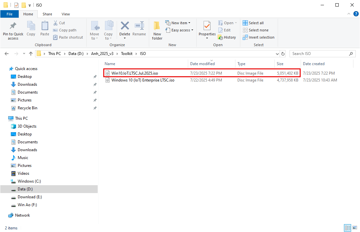Open the address bar history dropdown
Screen dimensions: 360x232
tap(277, 54)
